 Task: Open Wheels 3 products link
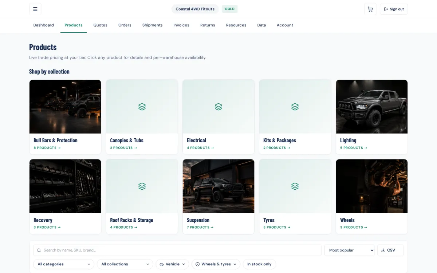pyautogui.click(x=354, y=227)
